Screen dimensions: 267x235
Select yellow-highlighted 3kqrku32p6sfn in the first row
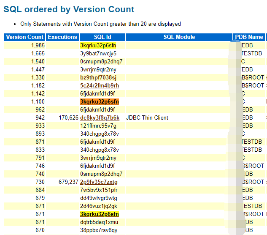tap(98, 46)
